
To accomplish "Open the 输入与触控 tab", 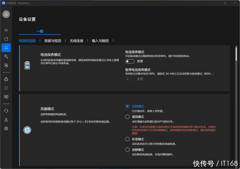I will (100, 41).
